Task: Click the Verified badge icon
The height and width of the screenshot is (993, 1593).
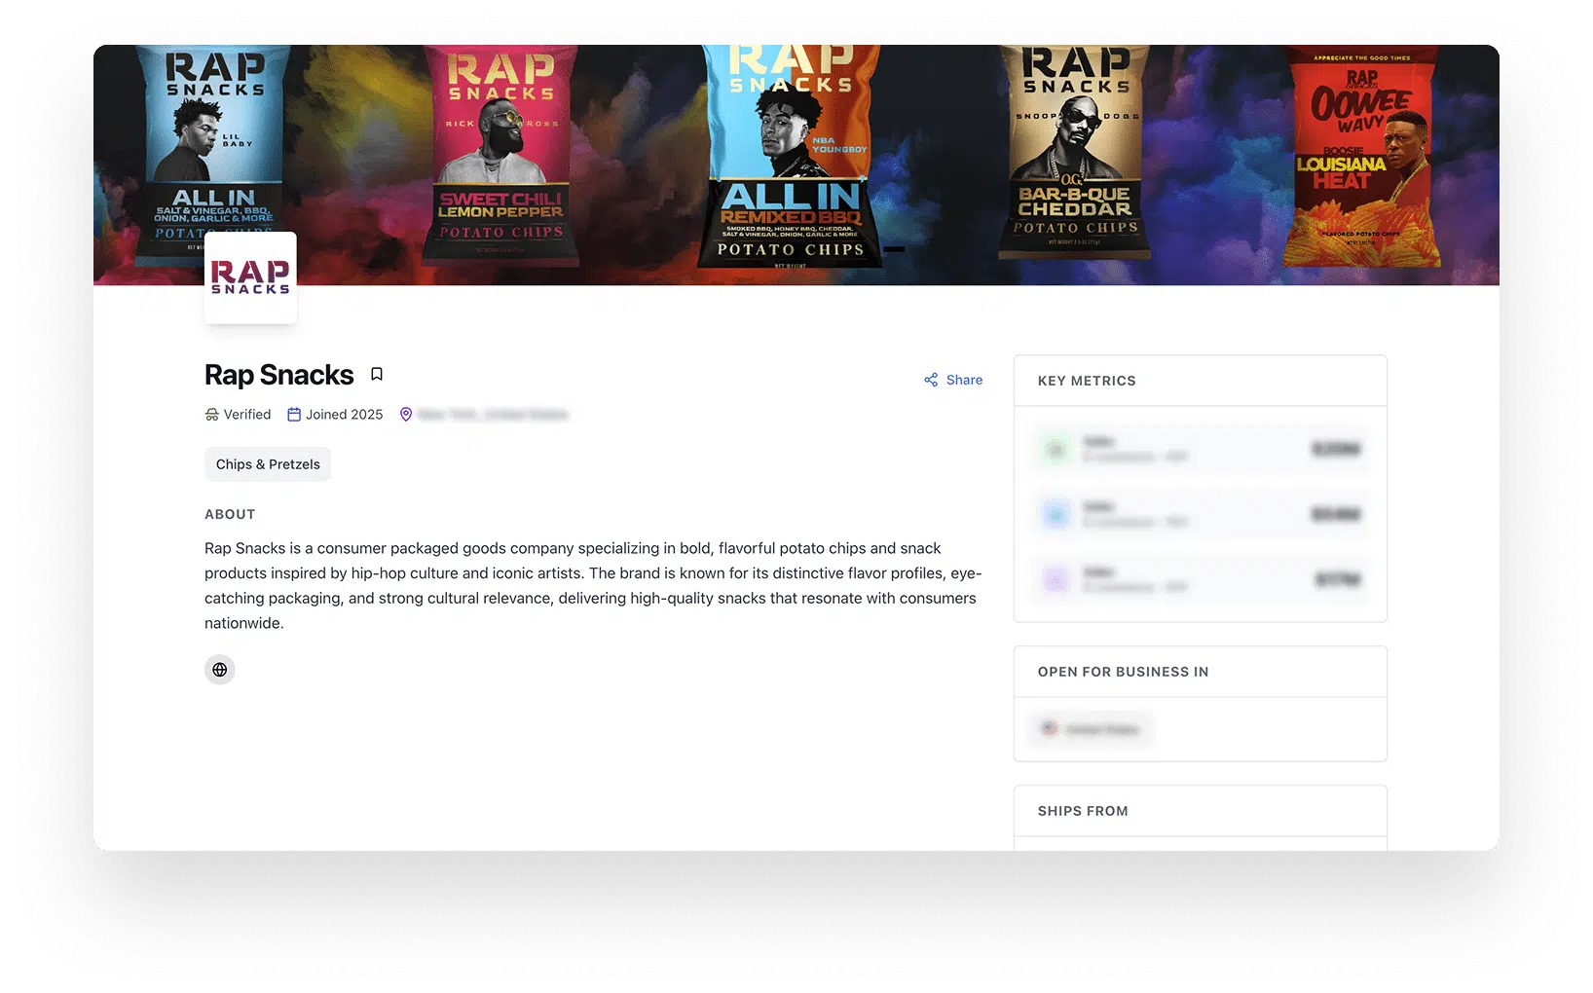Action: coord(210,414)
